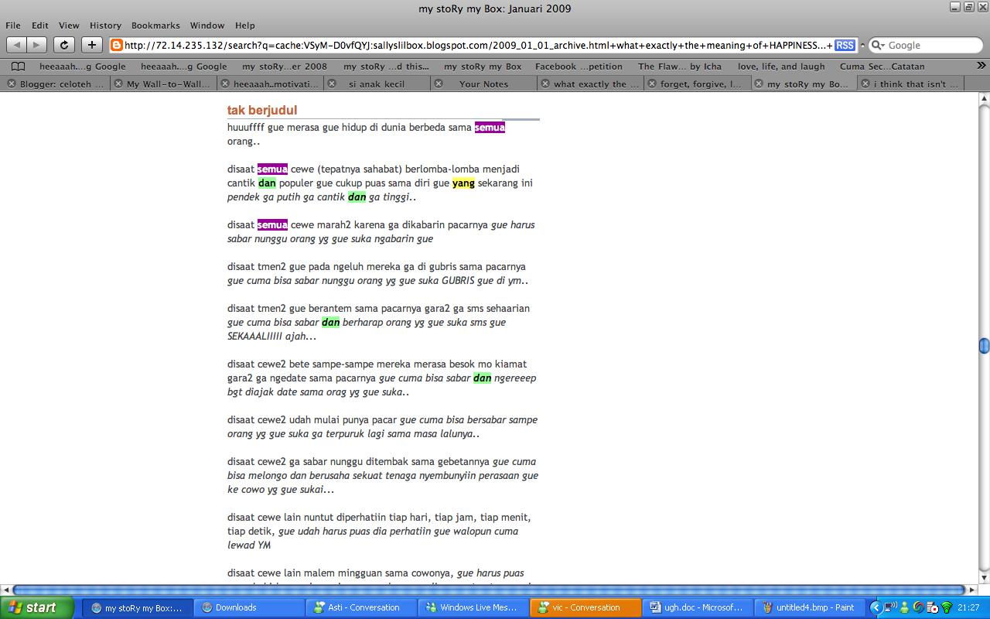
Task: Close the 'Your Notes' tab
Action: (x=438, y=84)
